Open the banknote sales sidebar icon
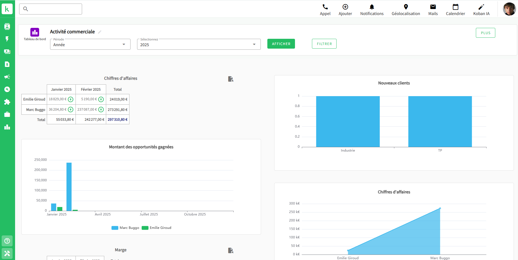The height and width of the screenshot is (260, 518). [7, 52]
